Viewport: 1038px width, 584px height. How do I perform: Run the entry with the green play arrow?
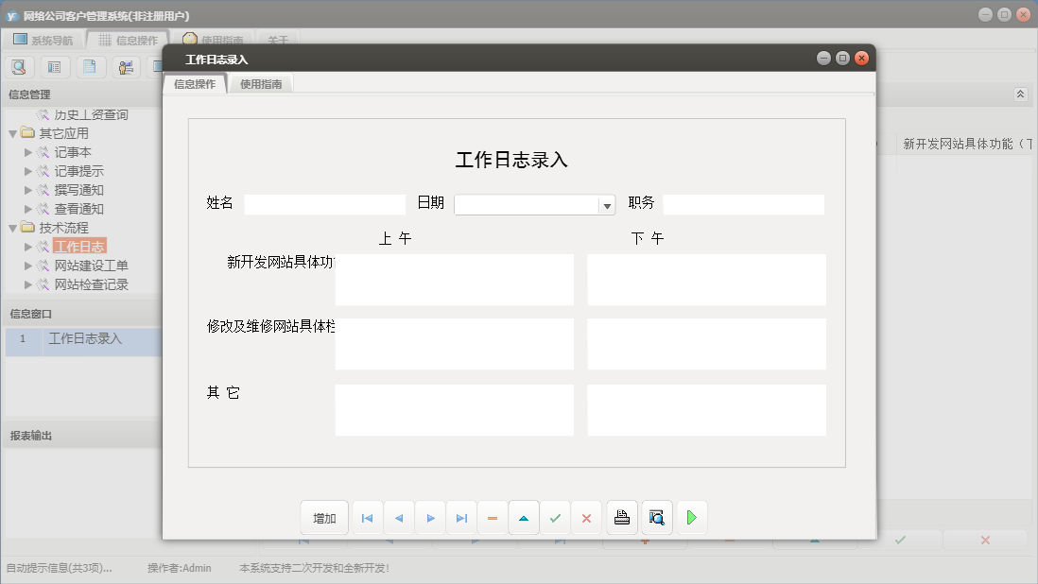[691, 517]
